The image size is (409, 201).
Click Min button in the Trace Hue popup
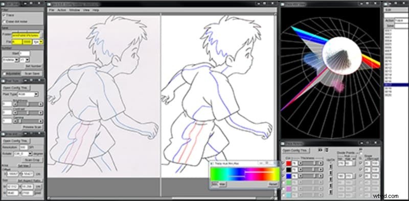tap(214, 184)
